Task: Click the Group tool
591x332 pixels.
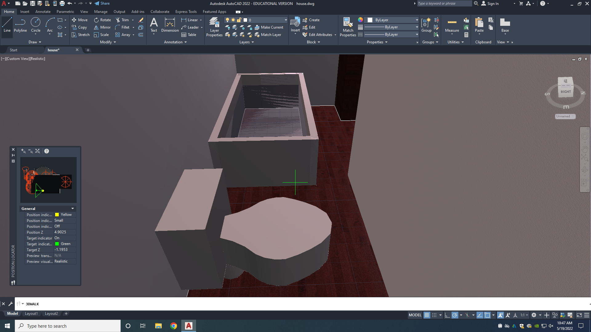Action: [426, 25]
